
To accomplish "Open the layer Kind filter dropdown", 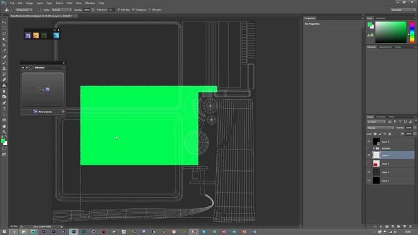I will point(376,122).
